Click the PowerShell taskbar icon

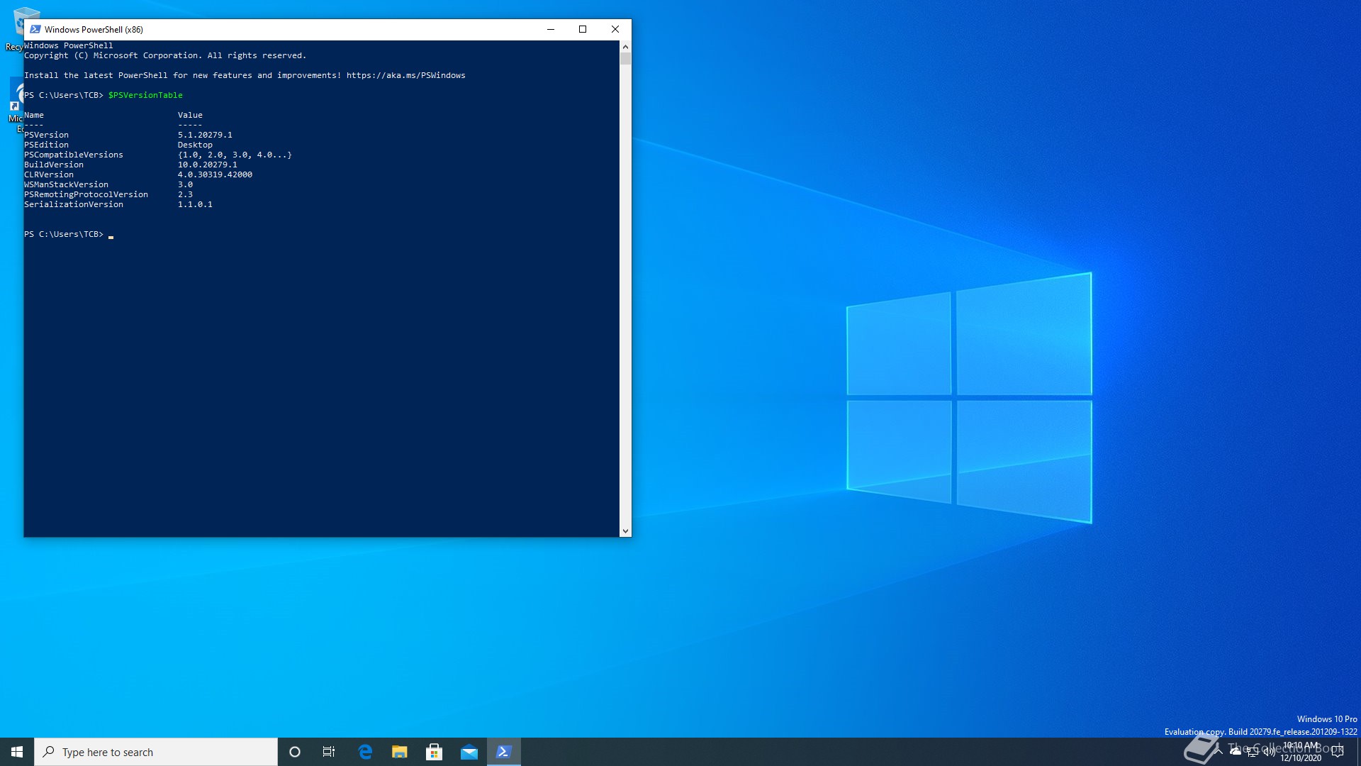click(504, 752)
